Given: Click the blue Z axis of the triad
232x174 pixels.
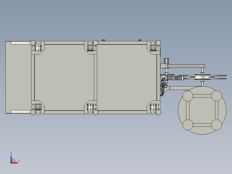Looking at the screenshot, I should coord(11,159).
